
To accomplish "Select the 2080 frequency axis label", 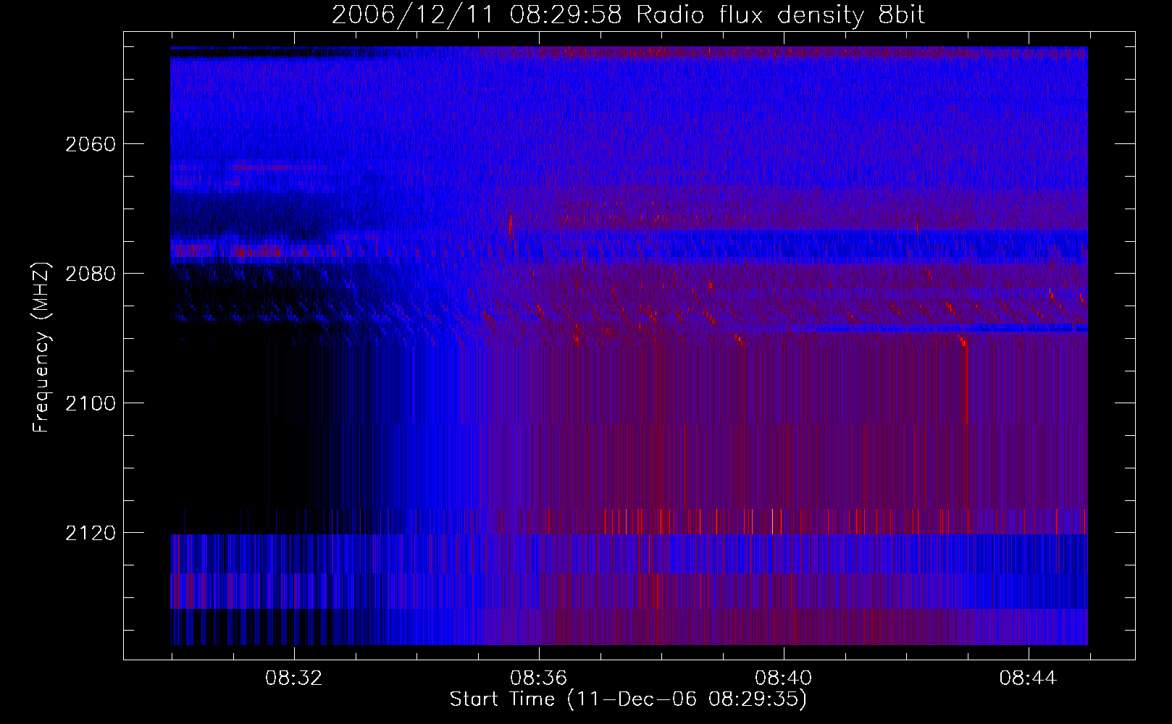I will click(91, 274).
